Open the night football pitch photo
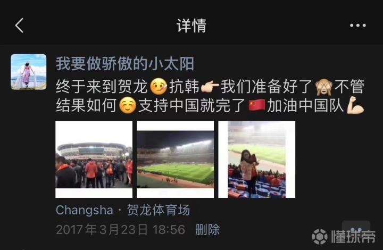 click(176, 160)
